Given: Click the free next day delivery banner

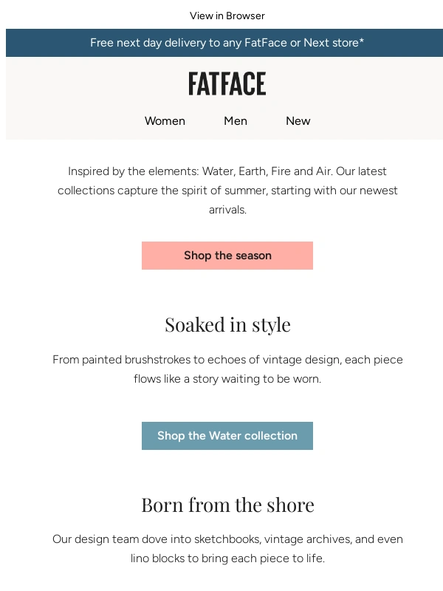Looking at the screenshot, I should tap(227, 43).
